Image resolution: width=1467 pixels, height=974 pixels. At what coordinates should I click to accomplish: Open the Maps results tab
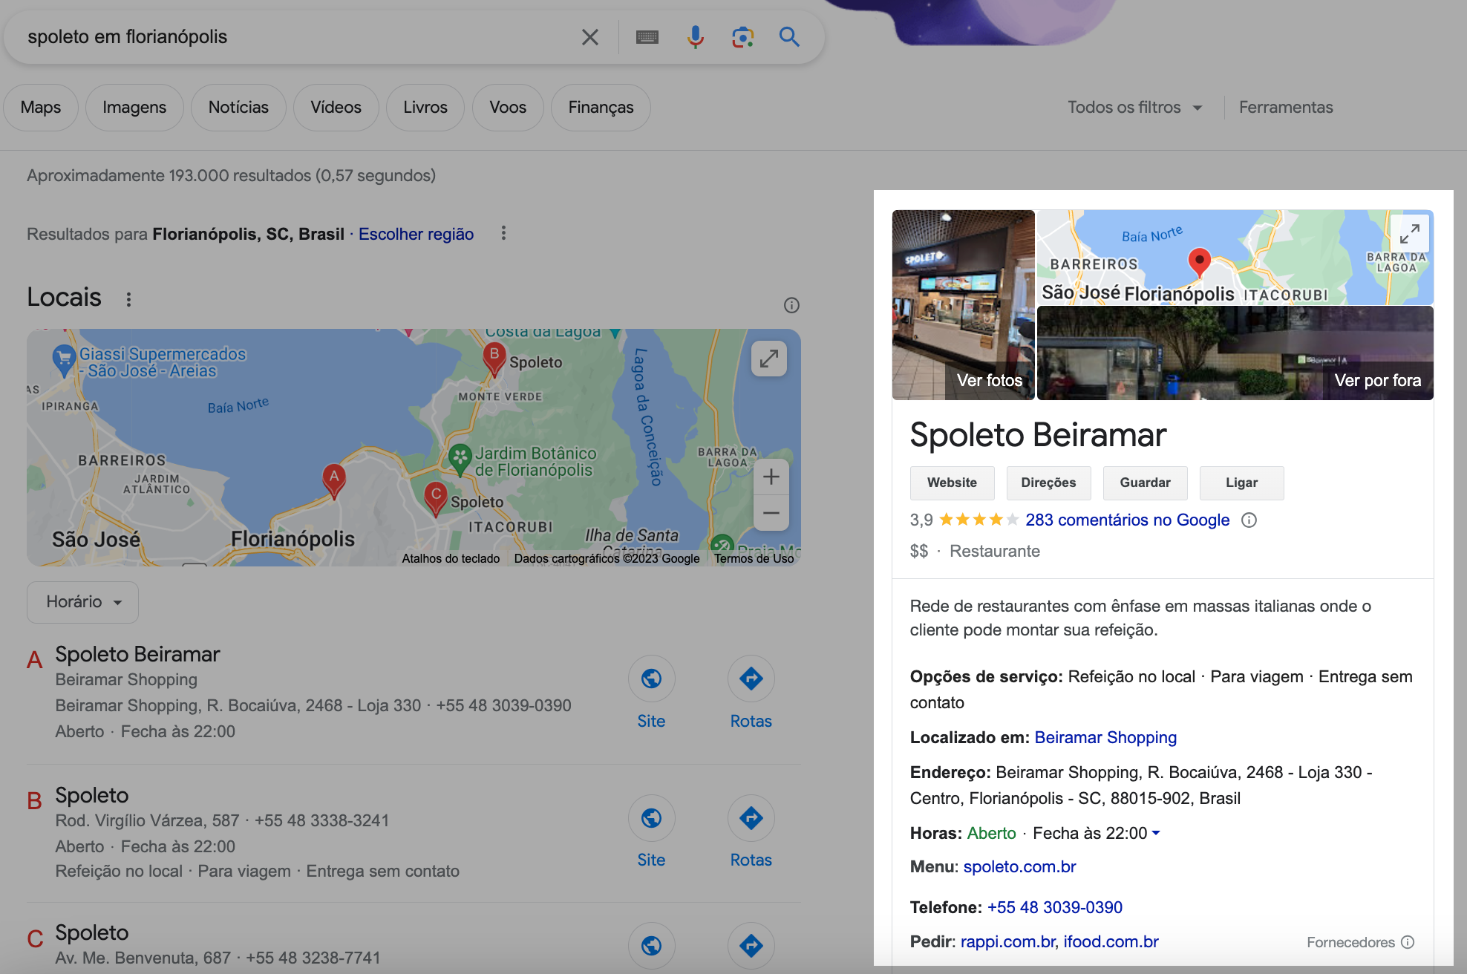tap(40, 107)
